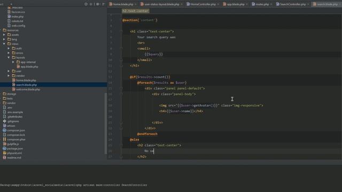Click the composer.phar archive icon
This screenshot has width=342, height=192.
tap(5, 139)
